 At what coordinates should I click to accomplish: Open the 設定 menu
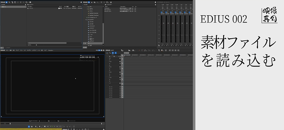[42, 50]
